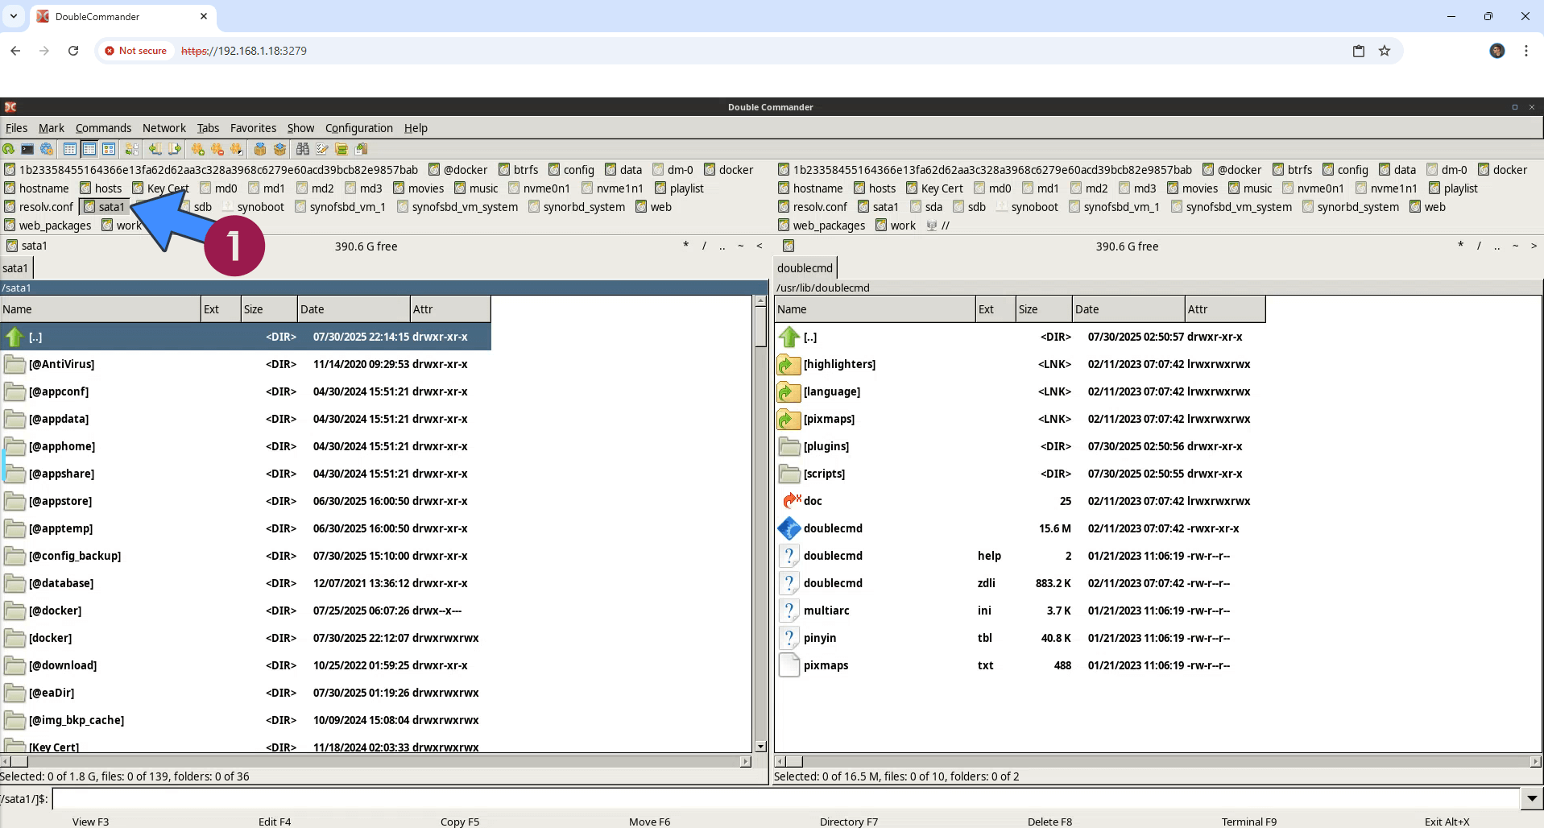Select the right panel web_packages drive button
Image resolution: width=1544 pixels, height=828 pixels.
[x=822, y=226]
